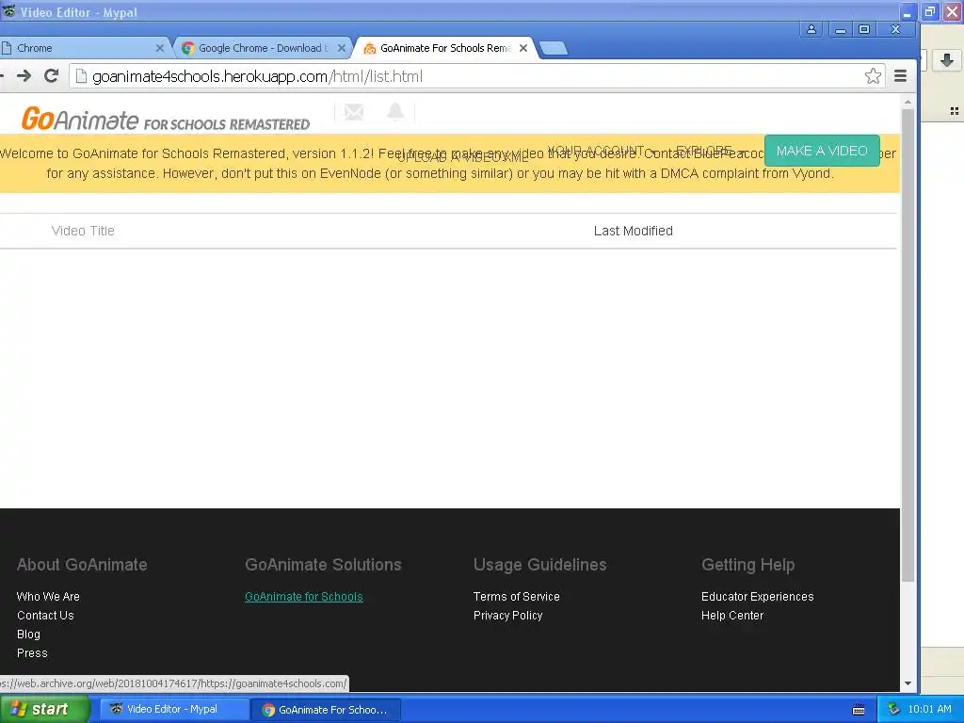Open the Press footer link
964x723 pixels.
(32, 653)
